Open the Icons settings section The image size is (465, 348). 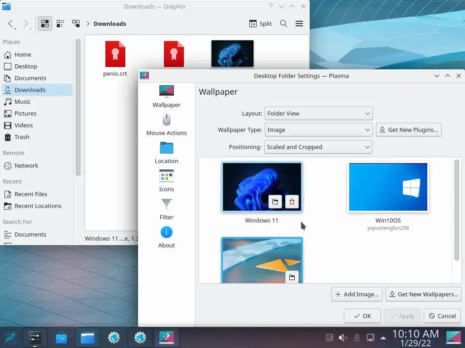tap(166, 181)
